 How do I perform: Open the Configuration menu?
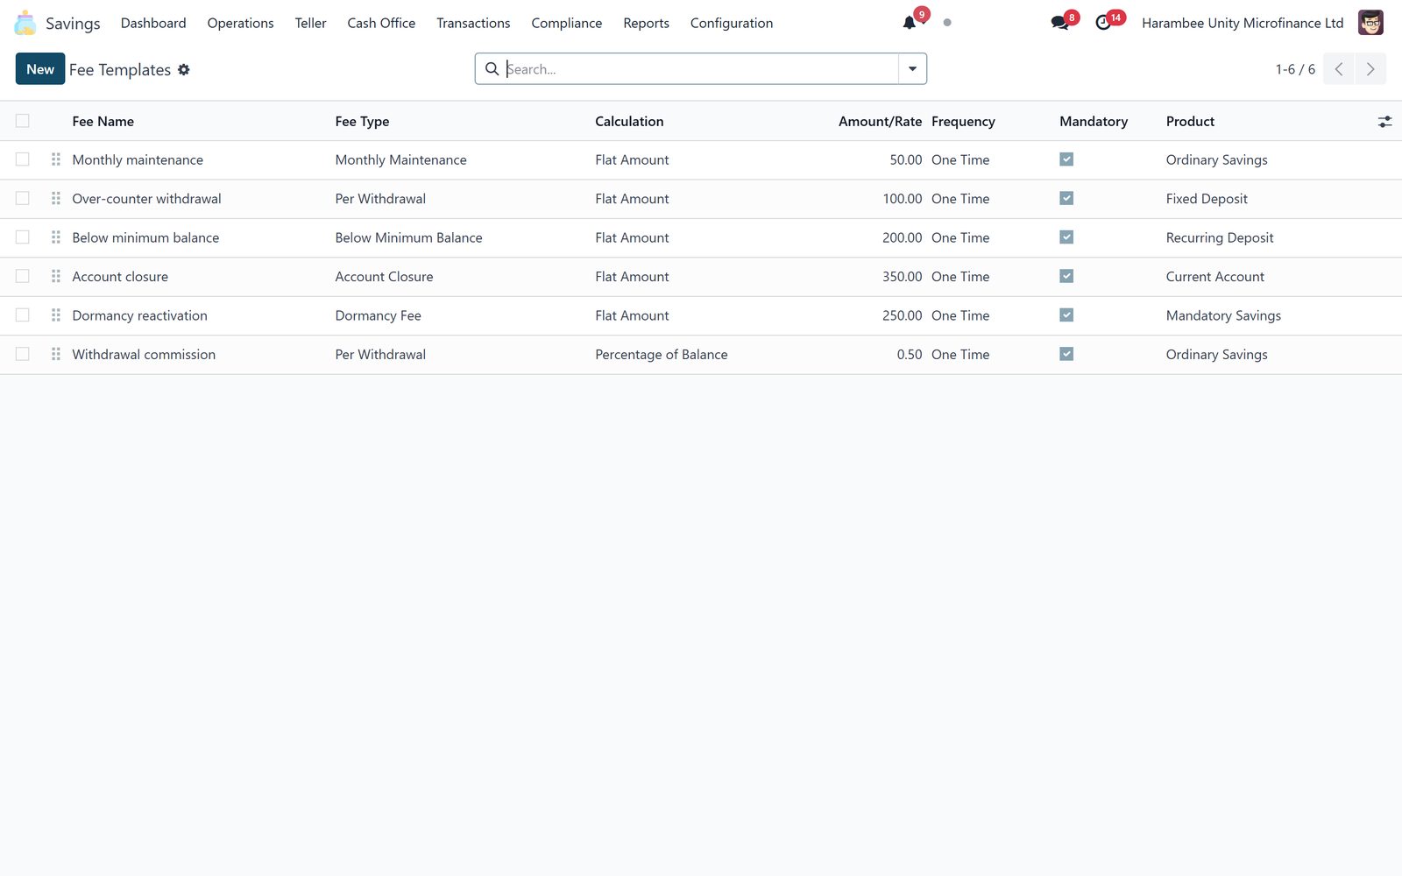pyautogui.click(x=732, y=24)
